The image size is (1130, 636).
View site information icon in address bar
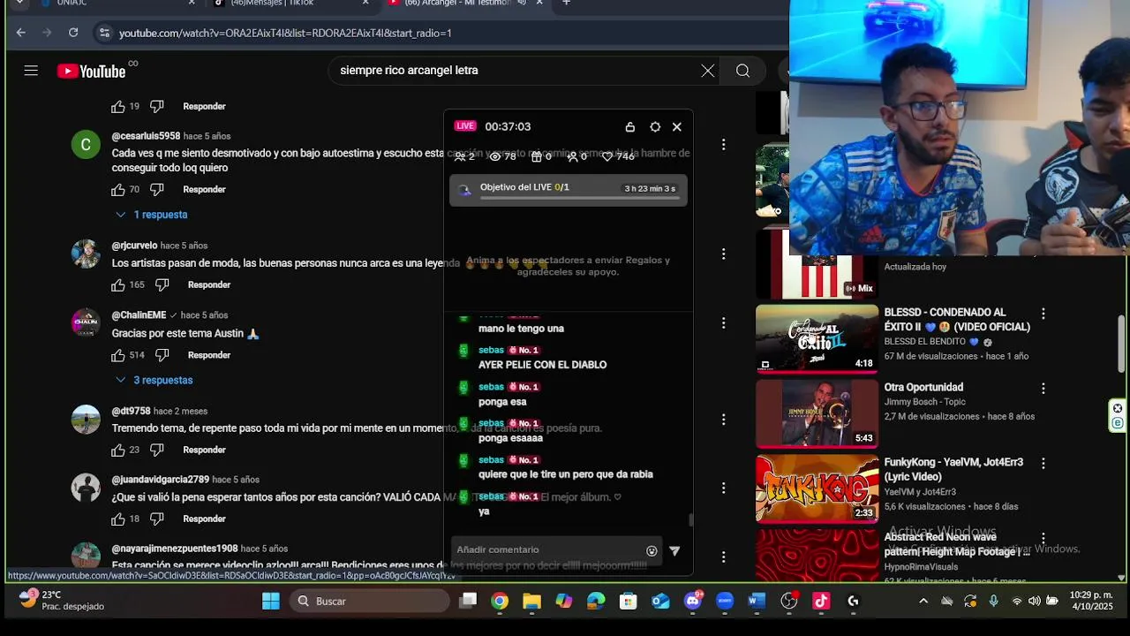[x=104, y=33]
